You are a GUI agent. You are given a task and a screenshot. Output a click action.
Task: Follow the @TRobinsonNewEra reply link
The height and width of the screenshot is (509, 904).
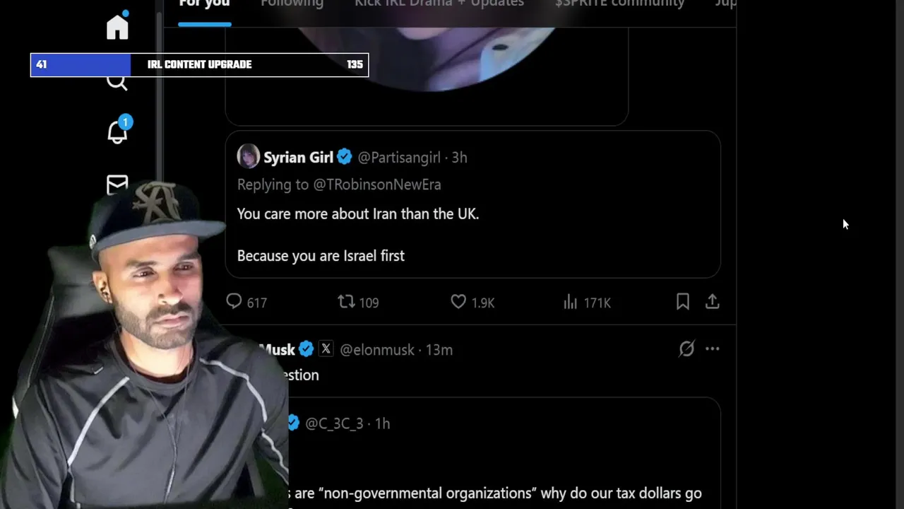[x=377, y=185]
